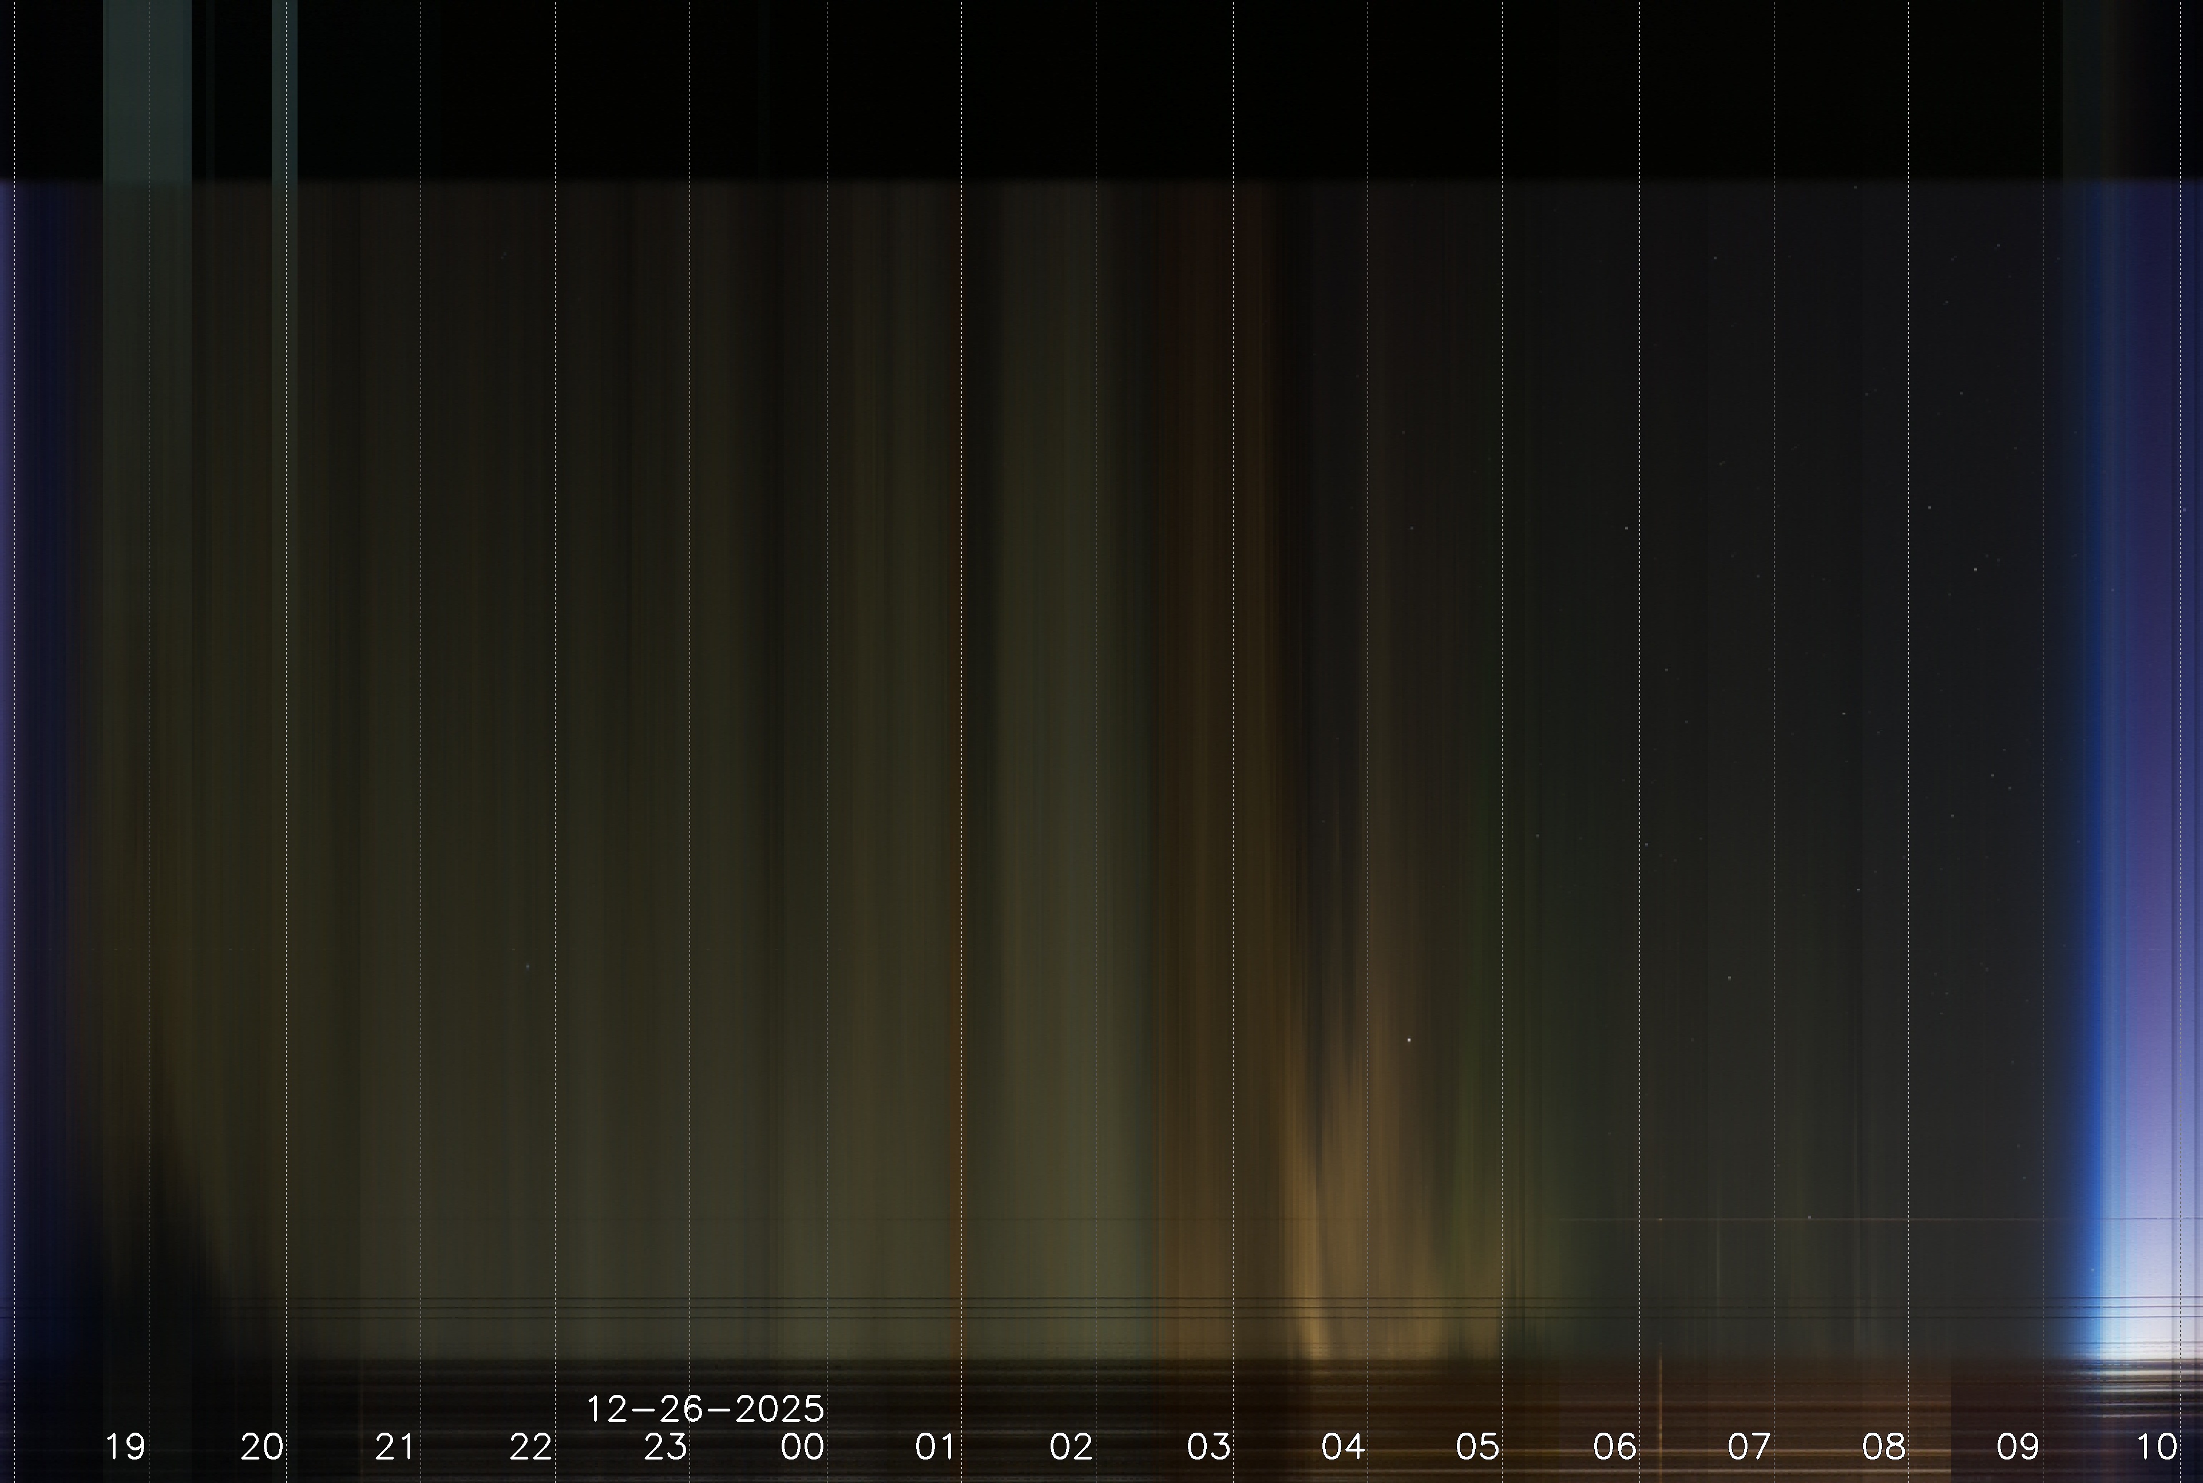Select the 03 hour marker
Image resolution: width=2203 pixels, height=1483 pixels.
tap(1209, 1446)
